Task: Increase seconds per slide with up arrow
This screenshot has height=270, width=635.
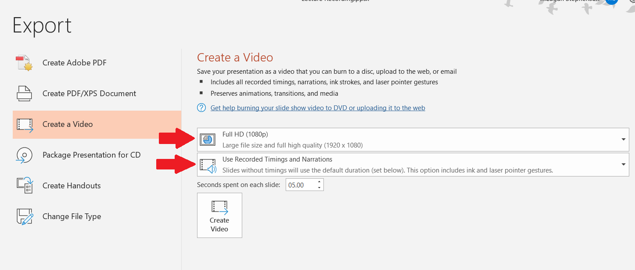Action: point(319,182)
